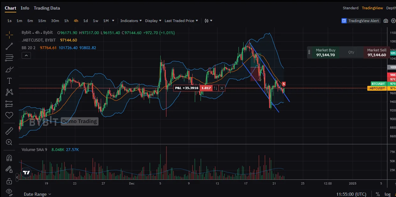Click the P&L +35.3916 position label
Viewport: 396px width, 197px height.
(x=187, y=88)
